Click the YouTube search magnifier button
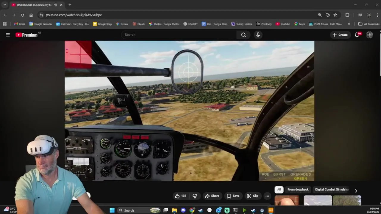Image resolution: width=381 pixels, height=214 pixels. 243,35
